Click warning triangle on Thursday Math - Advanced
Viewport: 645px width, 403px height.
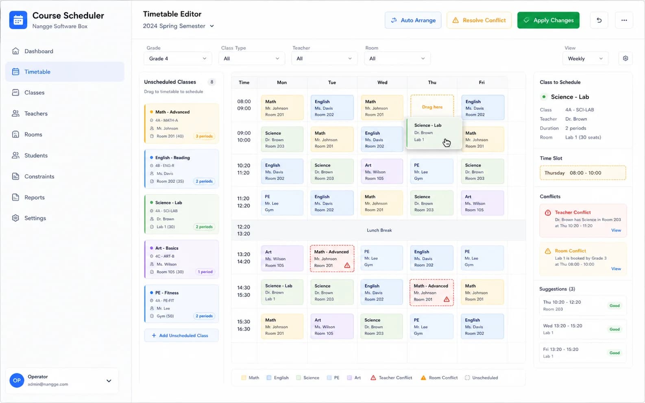(447, 299)
